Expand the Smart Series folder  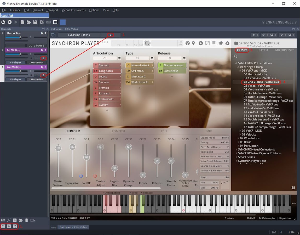237,157
